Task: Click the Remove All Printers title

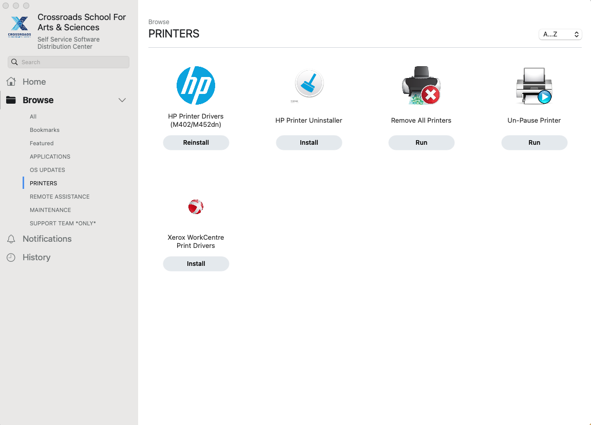Action: [421, 121]
